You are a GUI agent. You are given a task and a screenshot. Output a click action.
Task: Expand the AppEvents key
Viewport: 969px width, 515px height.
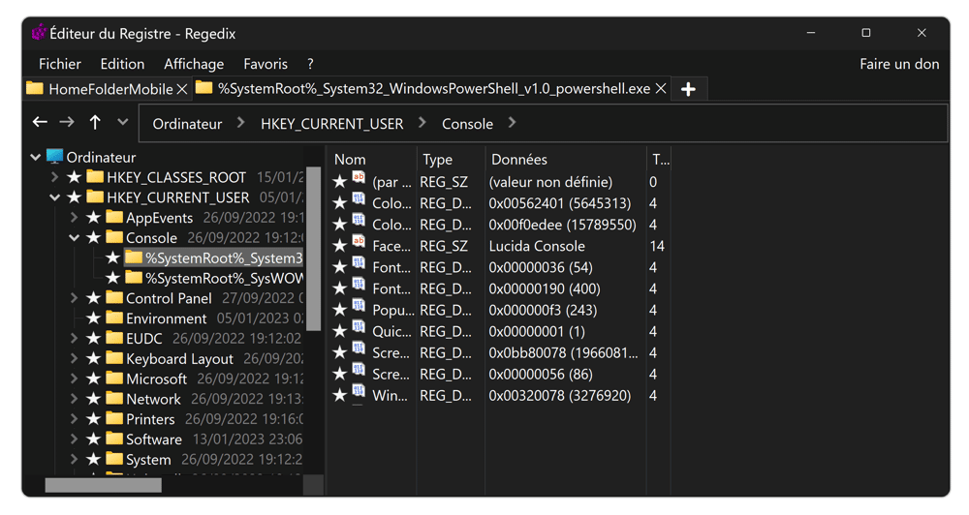(74, 218)
